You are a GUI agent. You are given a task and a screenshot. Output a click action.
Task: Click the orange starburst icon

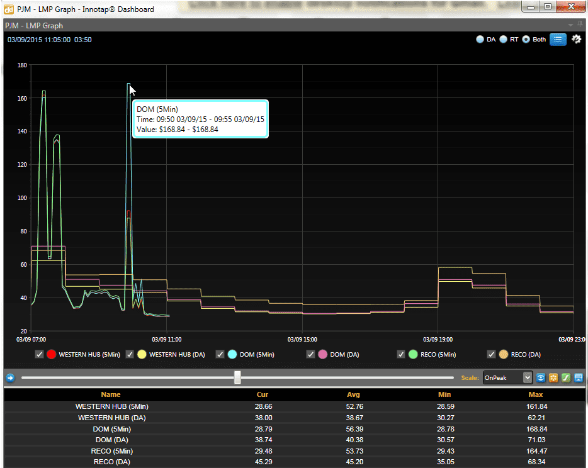(x=553, y=377)
